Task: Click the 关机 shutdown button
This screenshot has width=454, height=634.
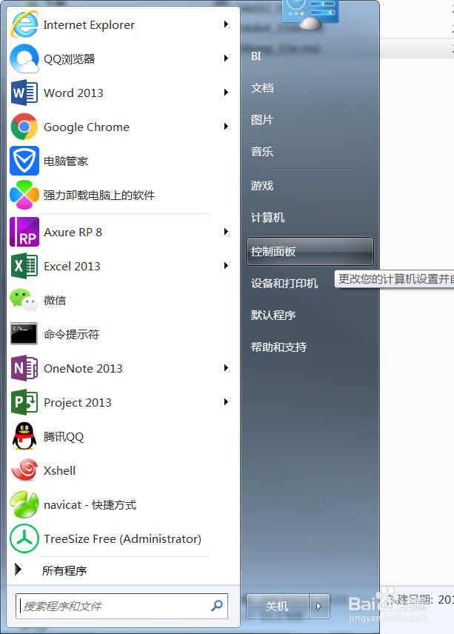Action: click(x=277, y=606)
